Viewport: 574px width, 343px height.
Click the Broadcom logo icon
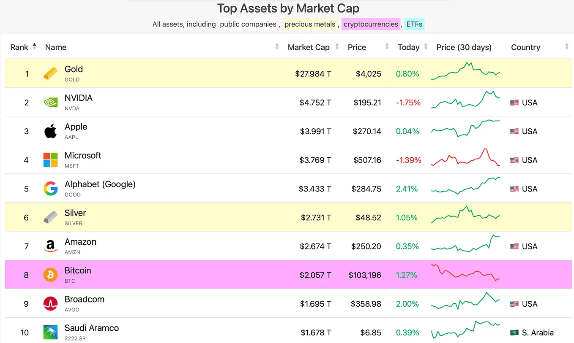(50, 304)
